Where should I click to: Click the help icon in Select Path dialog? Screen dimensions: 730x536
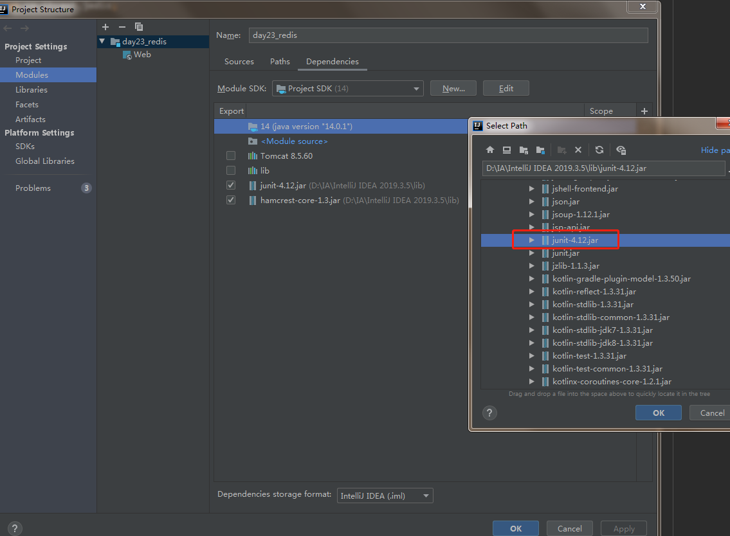point(489,413)
